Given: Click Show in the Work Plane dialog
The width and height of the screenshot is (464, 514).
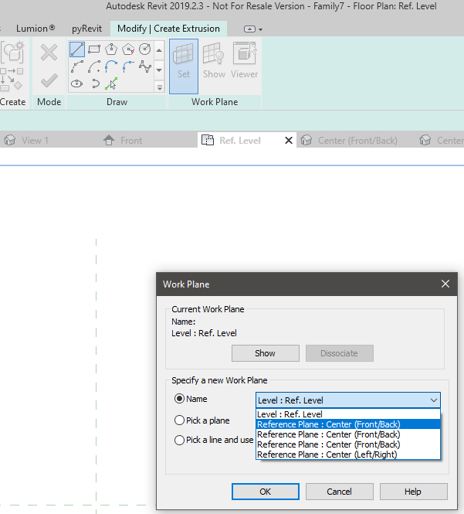Looking at the screenshot, I should pyautogui.click(x=266, y=353).
